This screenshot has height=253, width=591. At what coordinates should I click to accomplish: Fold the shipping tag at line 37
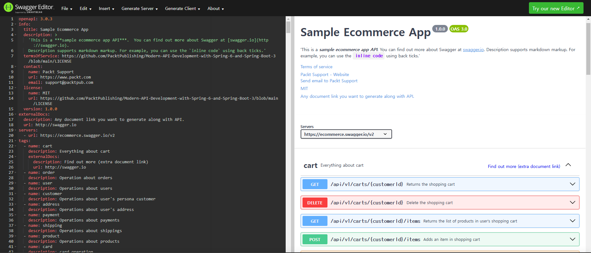[x=16, y=226]
